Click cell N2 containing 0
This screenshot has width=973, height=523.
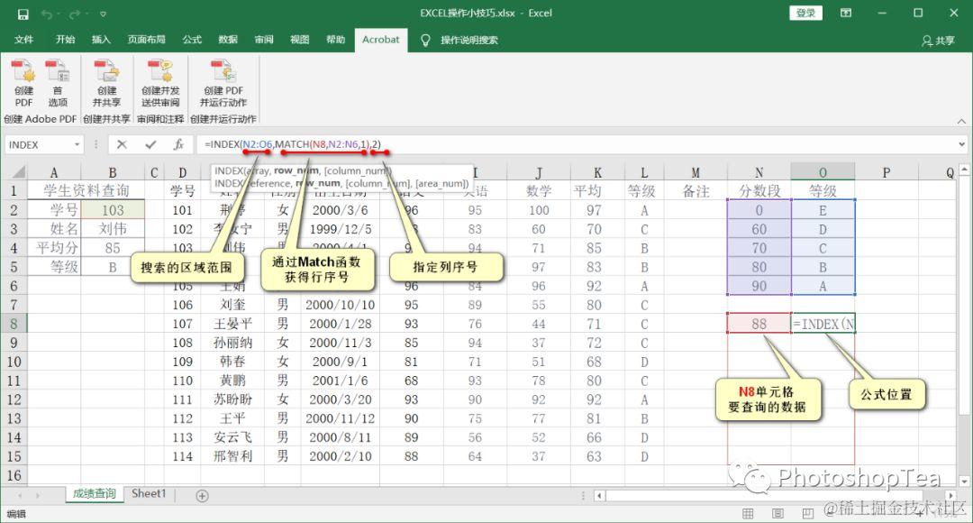pos(759,210)
